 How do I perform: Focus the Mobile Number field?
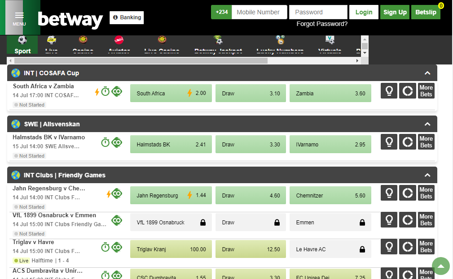[259, 12]
